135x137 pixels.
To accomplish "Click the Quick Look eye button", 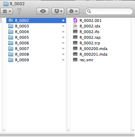I will point(43,11).
